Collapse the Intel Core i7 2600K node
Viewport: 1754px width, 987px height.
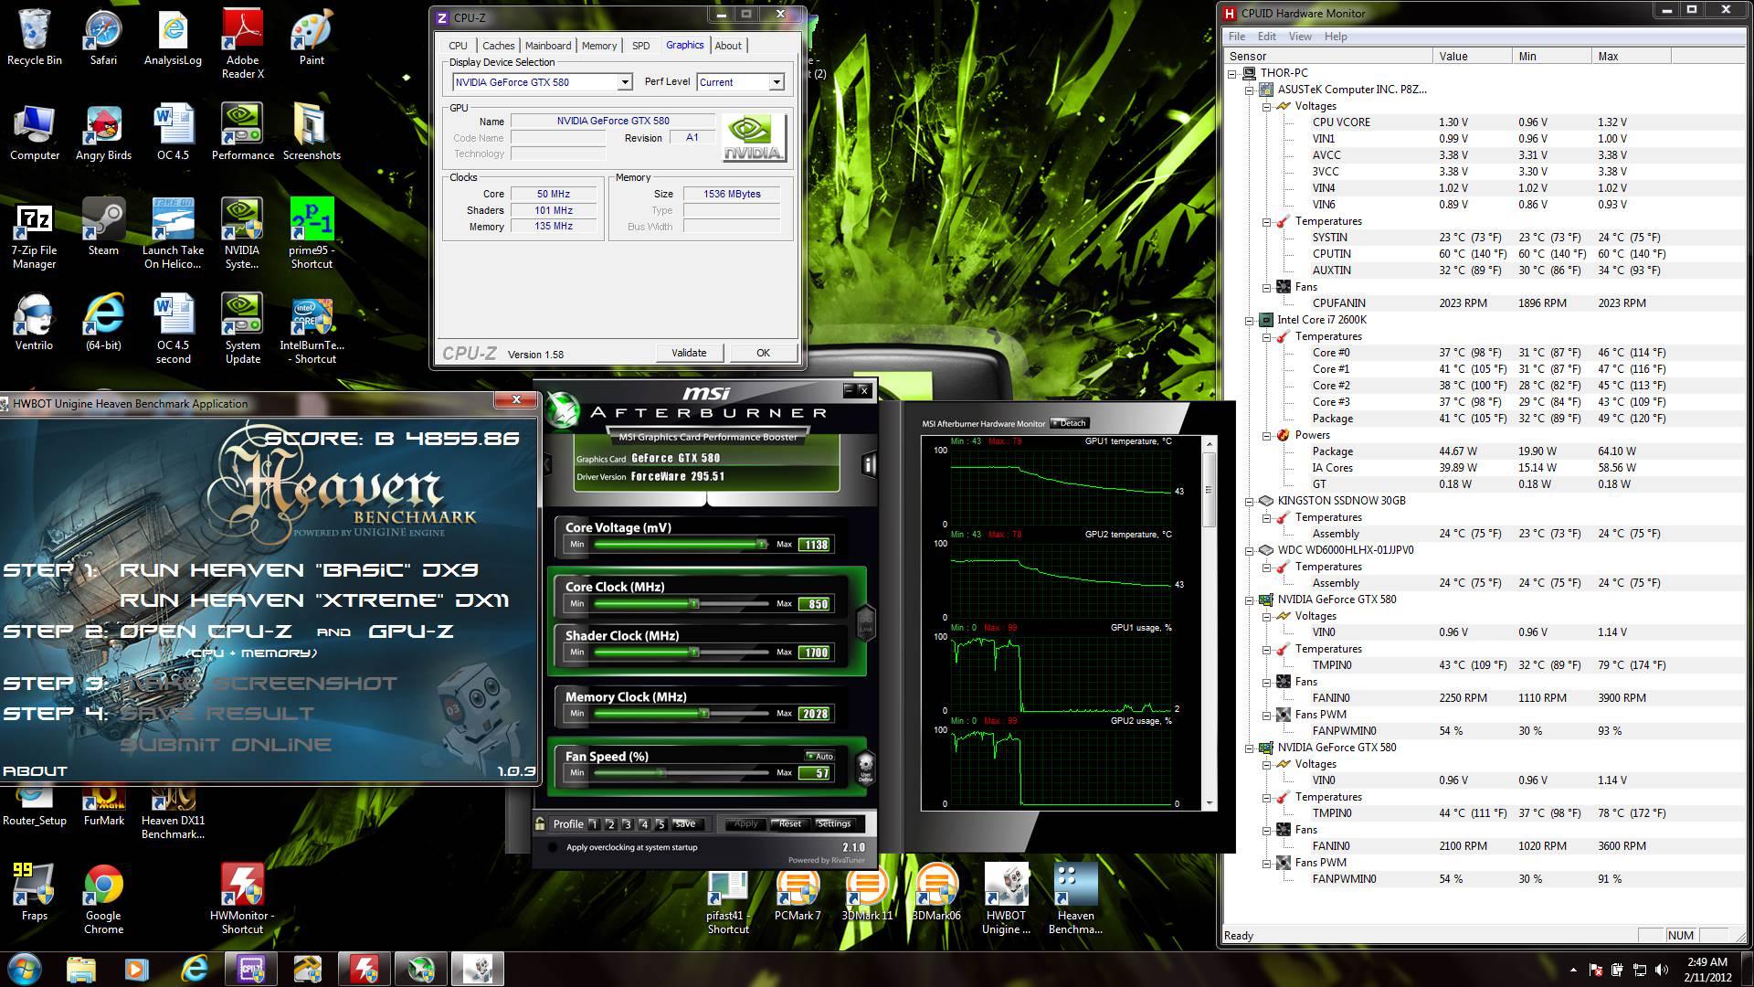tap(1250, 320)
